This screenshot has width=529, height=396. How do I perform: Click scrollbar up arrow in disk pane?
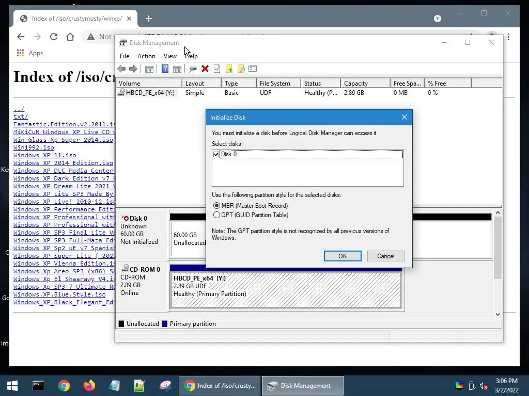tap(497, 213)
